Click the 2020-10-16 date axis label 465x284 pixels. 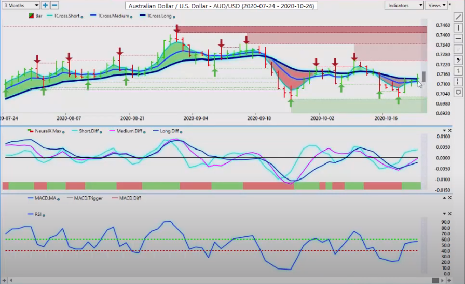(386, 118)
